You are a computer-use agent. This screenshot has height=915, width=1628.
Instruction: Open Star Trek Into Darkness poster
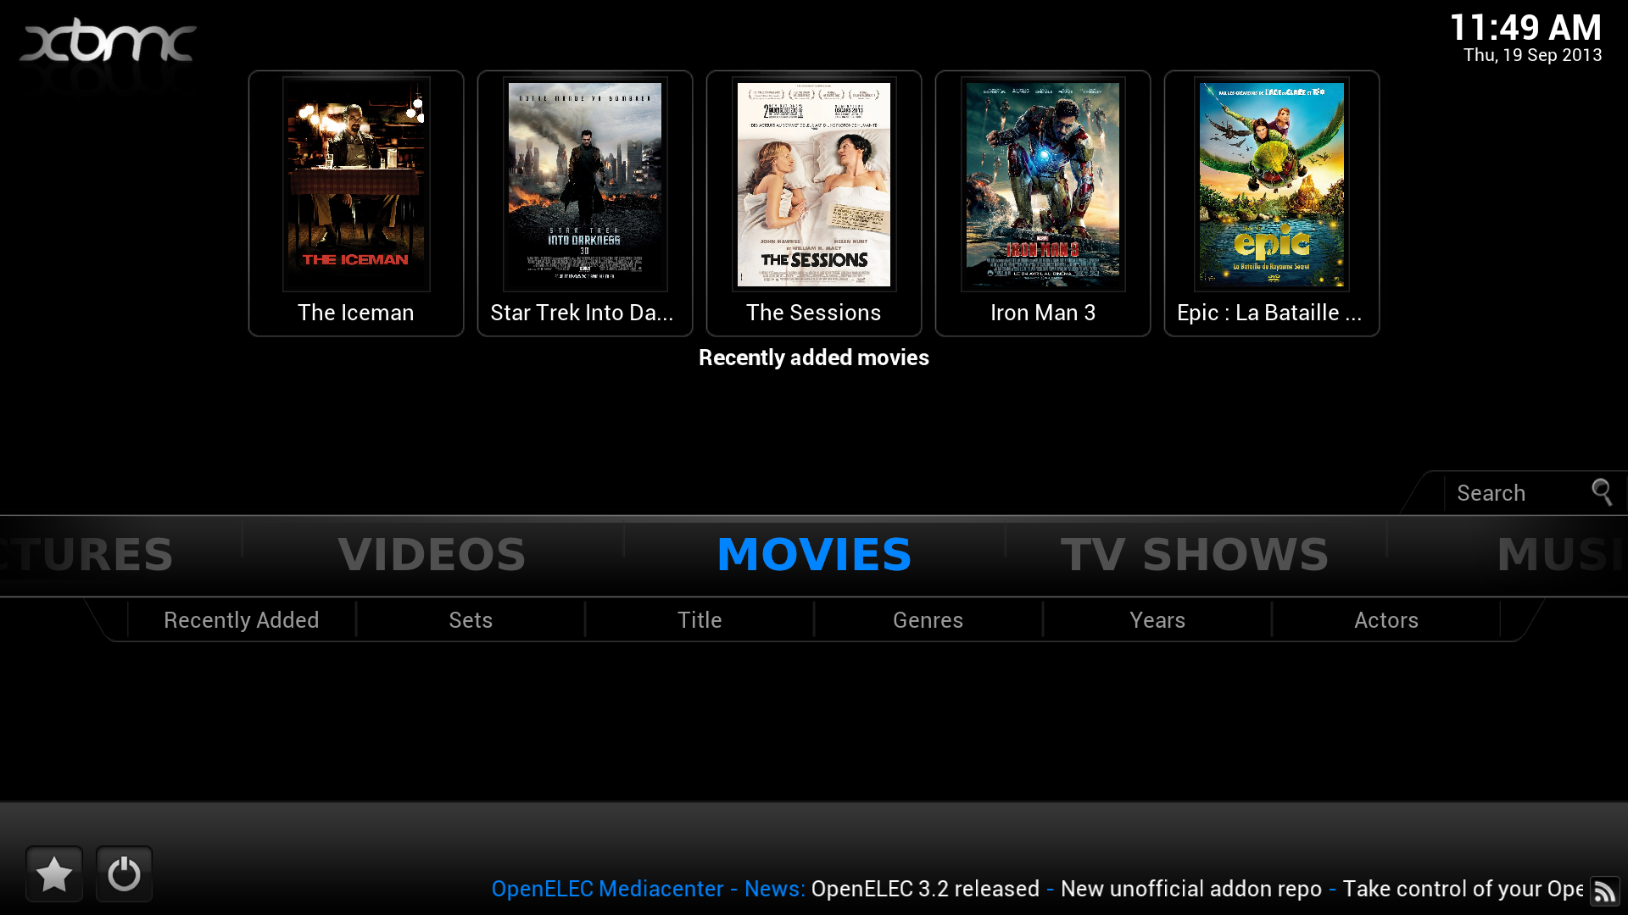[x=585, y=185]
